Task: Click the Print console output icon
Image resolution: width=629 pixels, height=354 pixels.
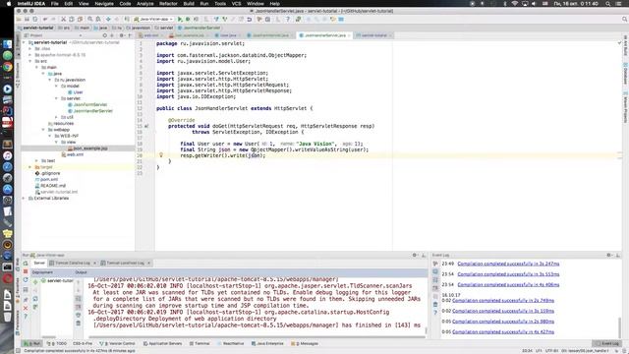Action: pyautogui.click(x=79, y=315)
